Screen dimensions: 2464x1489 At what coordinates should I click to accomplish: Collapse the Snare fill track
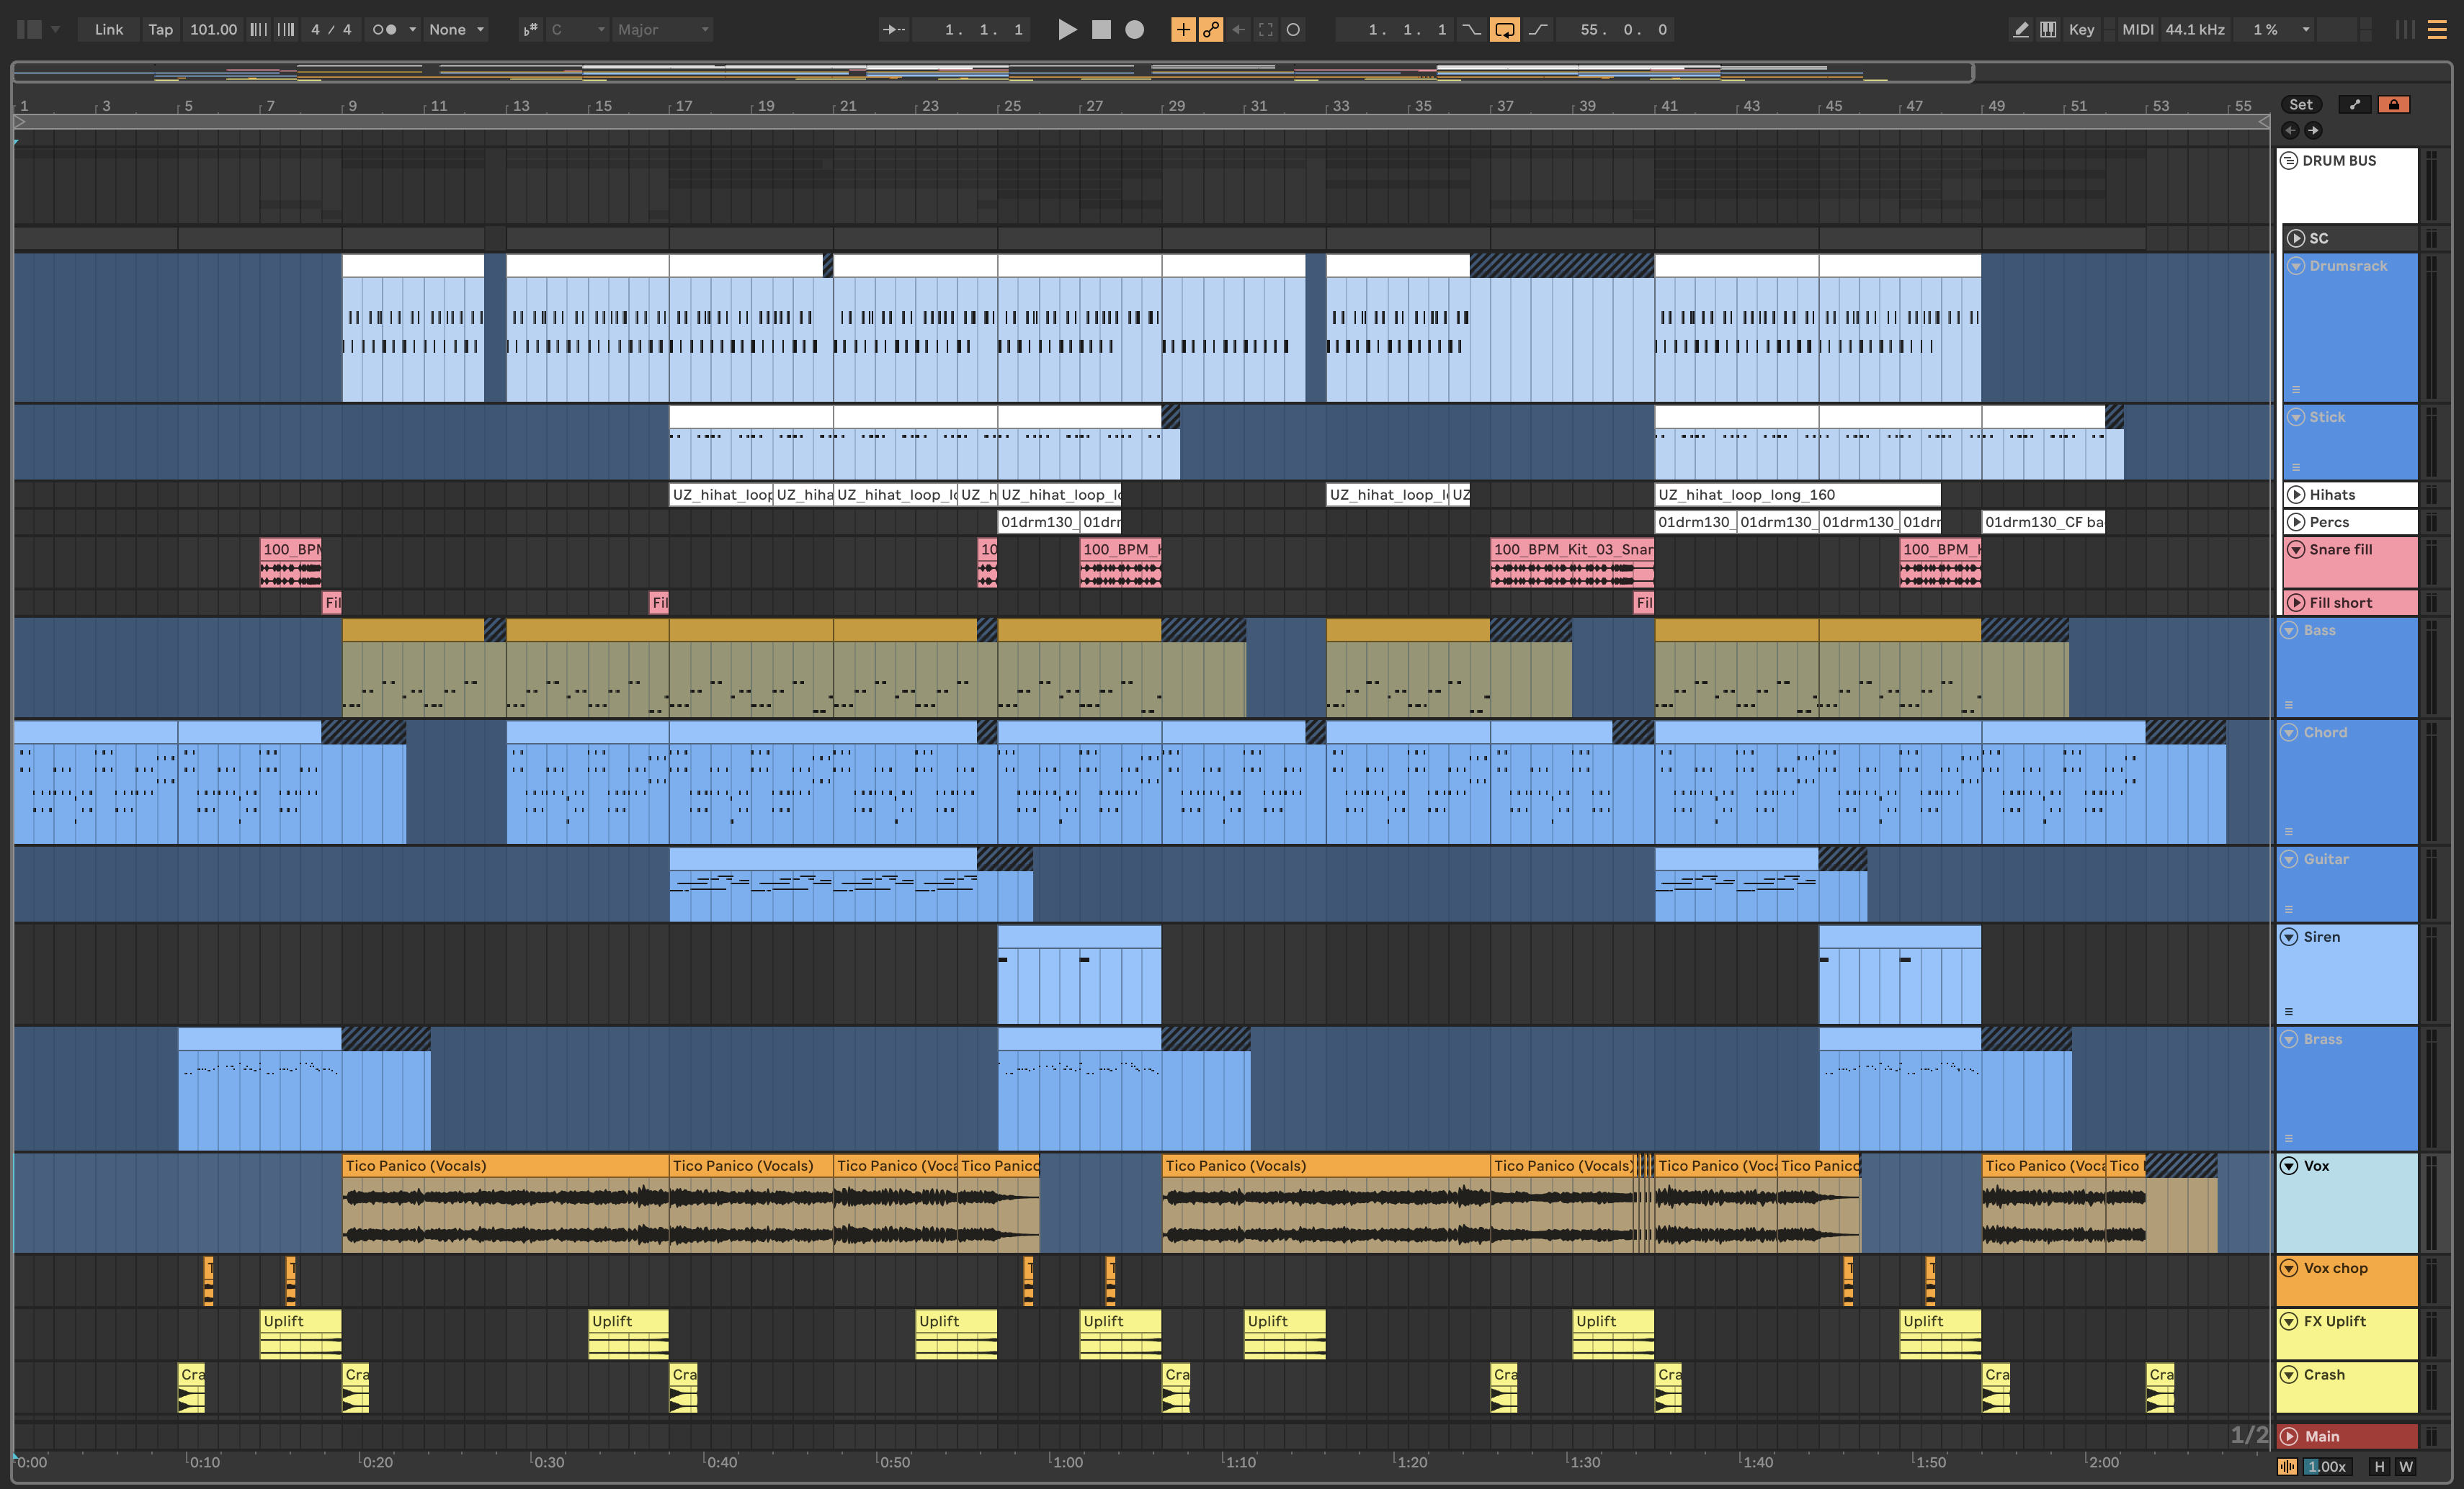(2296, 549)
